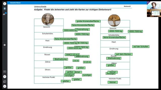Viewport: 161px width, 90px height.
Task: Click the left elephant with tusks photo
Action: (48, 19)
